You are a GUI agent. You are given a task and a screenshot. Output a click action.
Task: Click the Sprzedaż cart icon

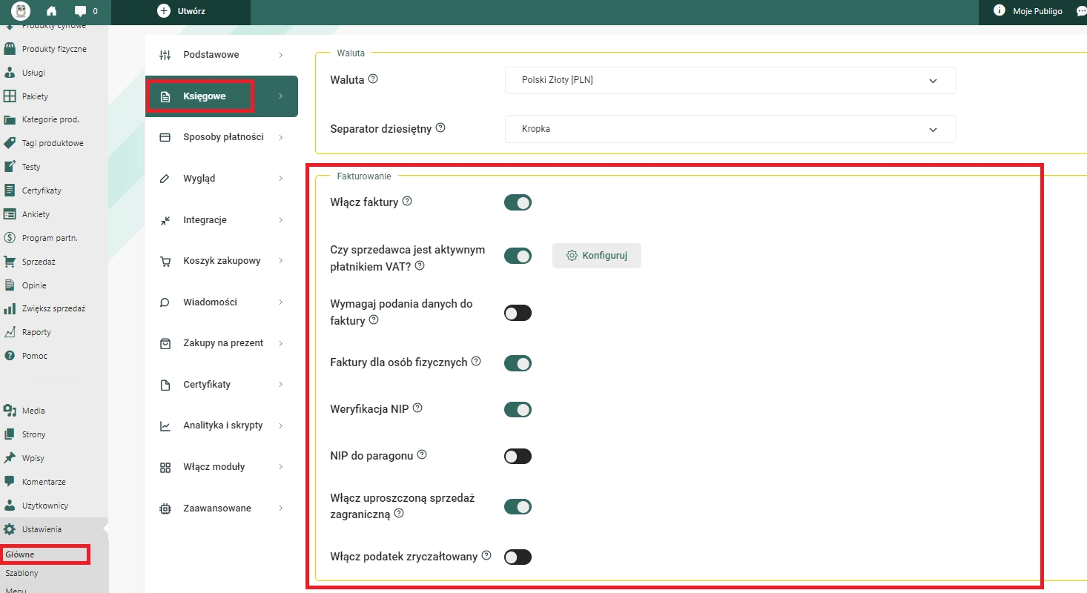pyautogui.click(x=10, y=262)
